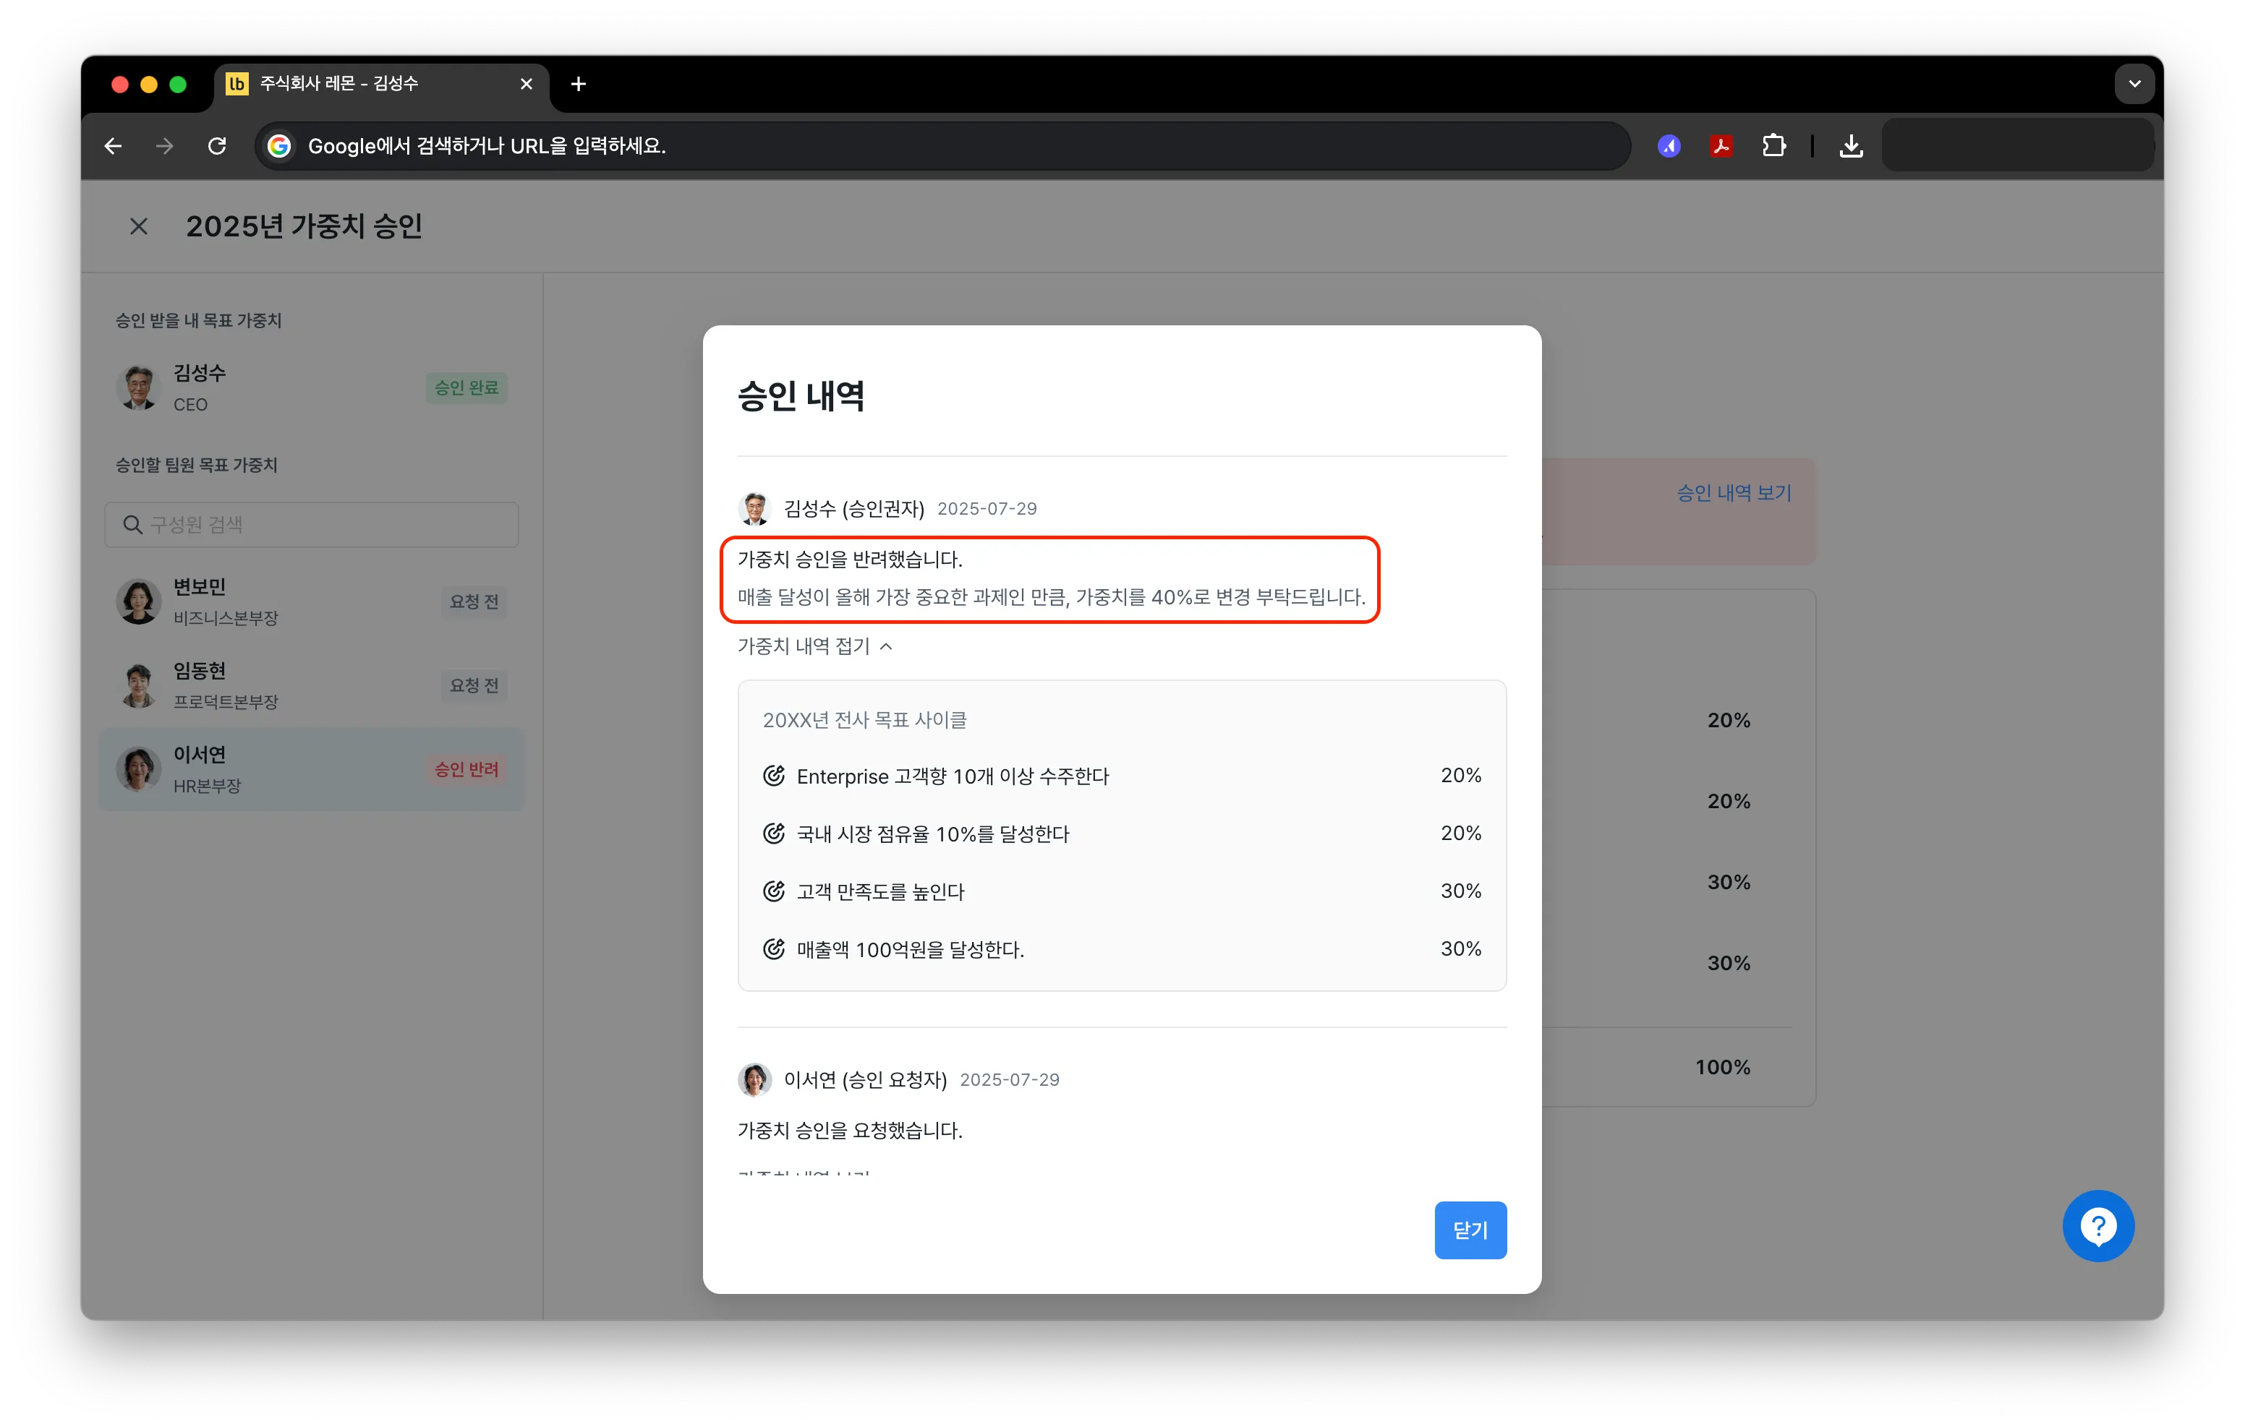Click 요청 전 badge for 변보민
The width and height of the screenshot is (2245, 1427).
[474, 601]
